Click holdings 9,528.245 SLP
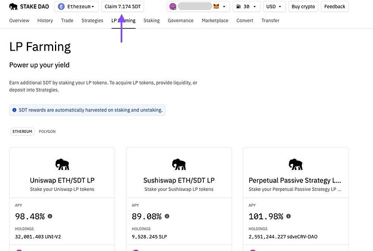Viewport: 373px width, 251px height. 149,237
